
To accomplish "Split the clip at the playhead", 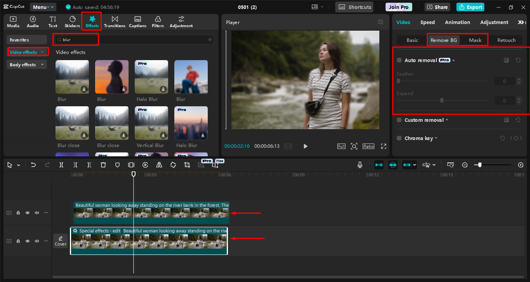I will pyautogui.click(x=61, y=164).
